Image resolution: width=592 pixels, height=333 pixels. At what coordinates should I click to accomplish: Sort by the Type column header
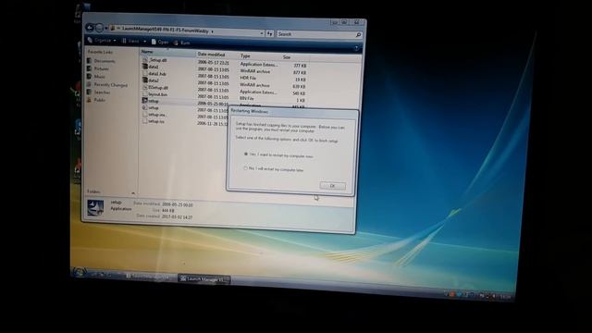tap(259, 55)
